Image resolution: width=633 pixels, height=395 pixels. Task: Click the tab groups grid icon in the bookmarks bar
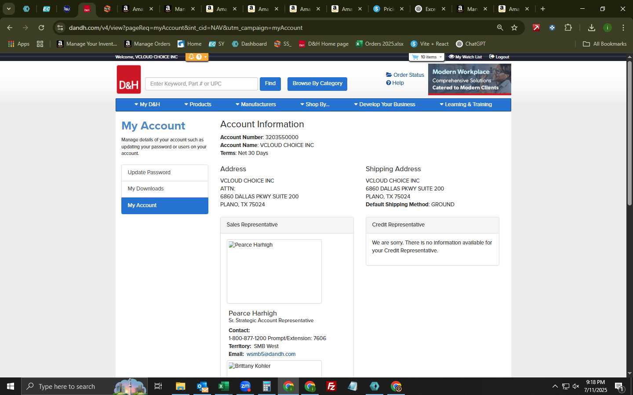pyautogui.click(x=40, y=44)
